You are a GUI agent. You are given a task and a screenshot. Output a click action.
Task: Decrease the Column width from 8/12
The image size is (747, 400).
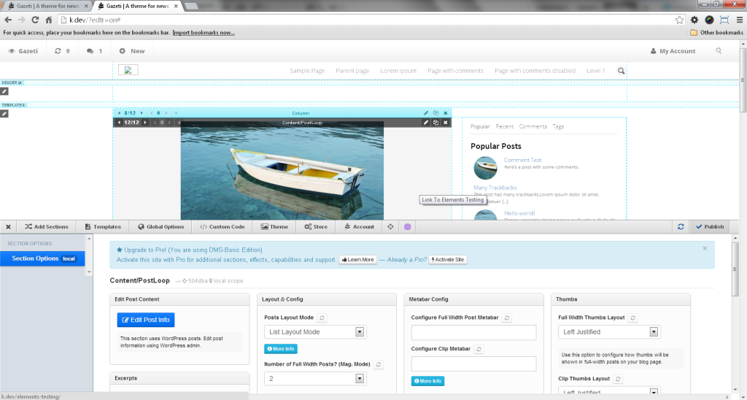(119, 113)
